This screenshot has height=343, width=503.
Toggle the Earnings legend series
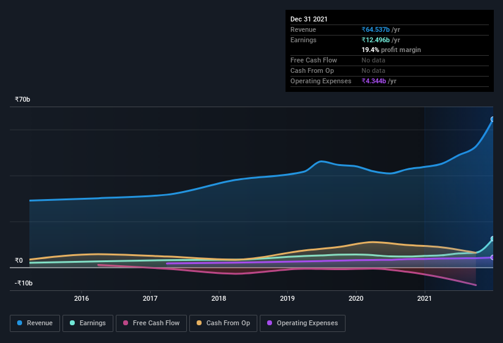click(x=88, y=323)
